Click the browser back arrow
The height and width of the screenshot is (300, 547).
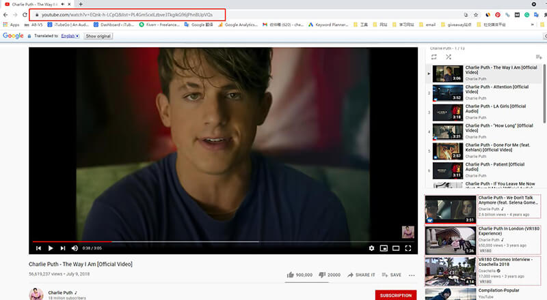5,14
